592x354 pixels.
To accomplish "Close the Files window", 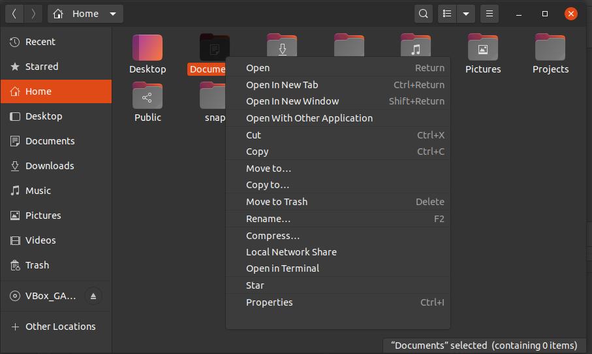I will coord(571,14).
